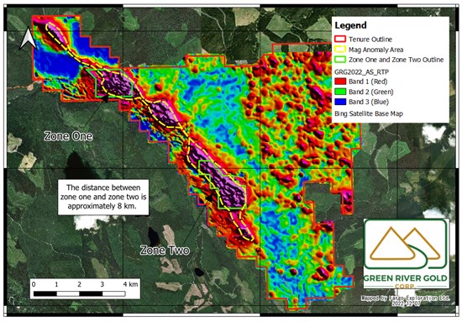462x322 pixels.
Task: Click the Bing Satellite Base Map text
Action: 369,113
